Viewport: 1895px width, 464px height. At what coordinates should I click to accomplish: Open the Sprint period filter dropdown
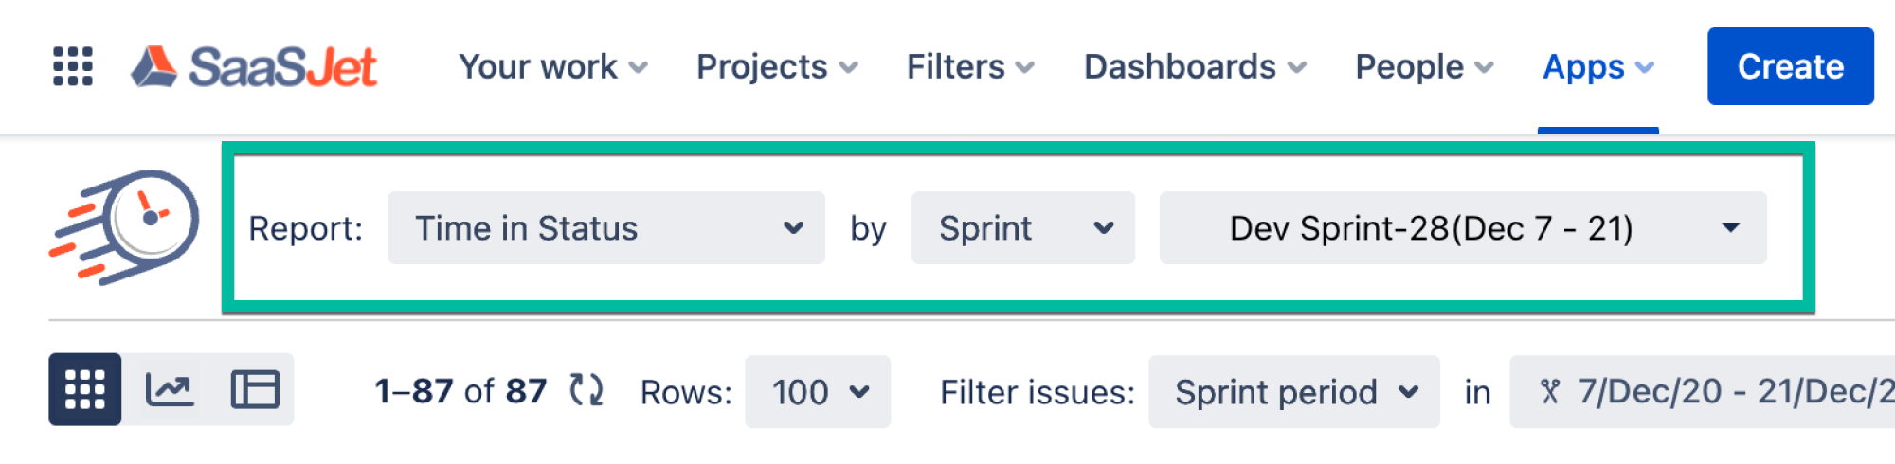tap(1293, 392)
